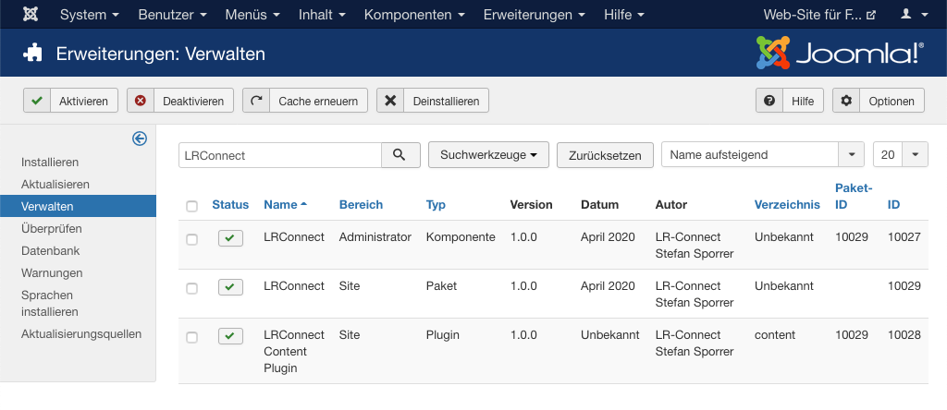Collapse the sidebar with the arrow icon
The image size is (947, 410).
140,139
